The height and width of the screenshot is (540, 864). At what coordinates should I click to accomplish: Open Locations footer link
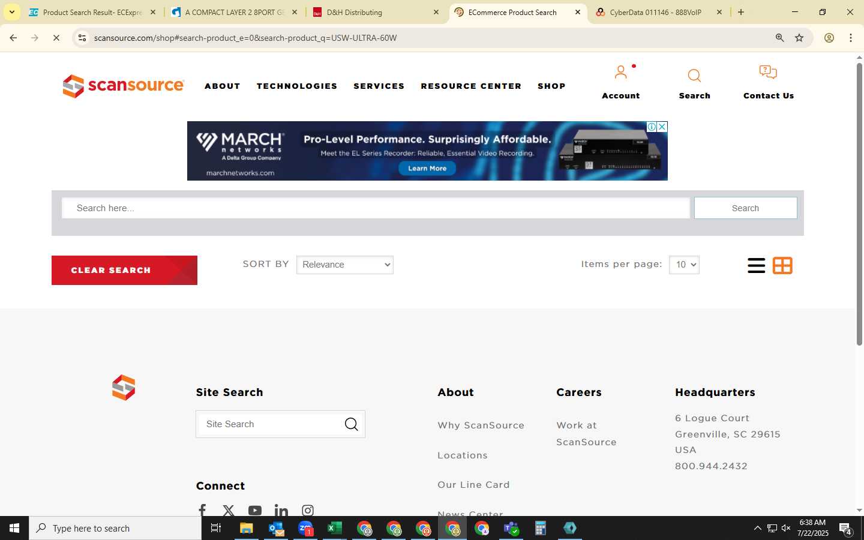(462, 455)
